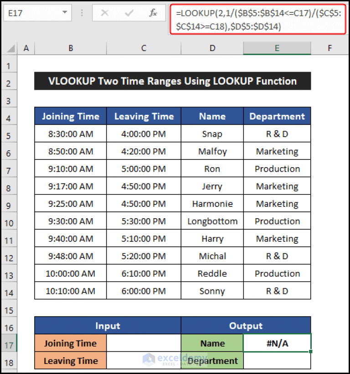Image resolution: width=350 pixels, height=374 pixels.
Task: Select cell with 4:00:00 PM
Action: point(144,134)
